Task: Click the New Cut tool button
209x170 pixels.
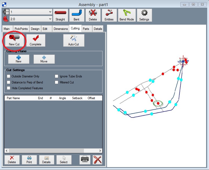Action: point(14,40)
